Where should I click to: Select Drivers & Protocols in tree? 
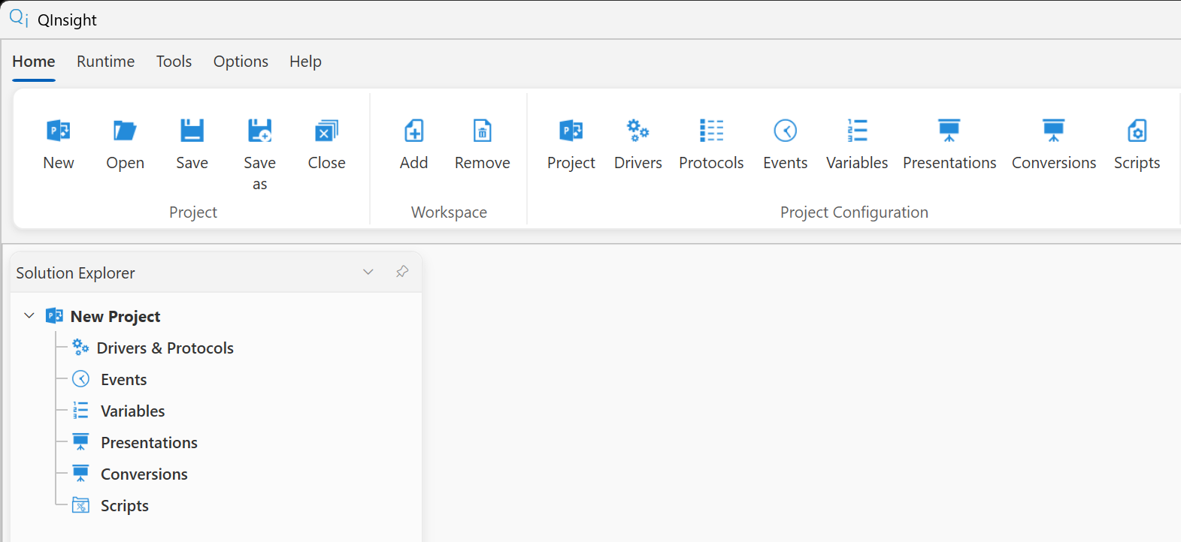pyautogui.click(x=165, y=348)
